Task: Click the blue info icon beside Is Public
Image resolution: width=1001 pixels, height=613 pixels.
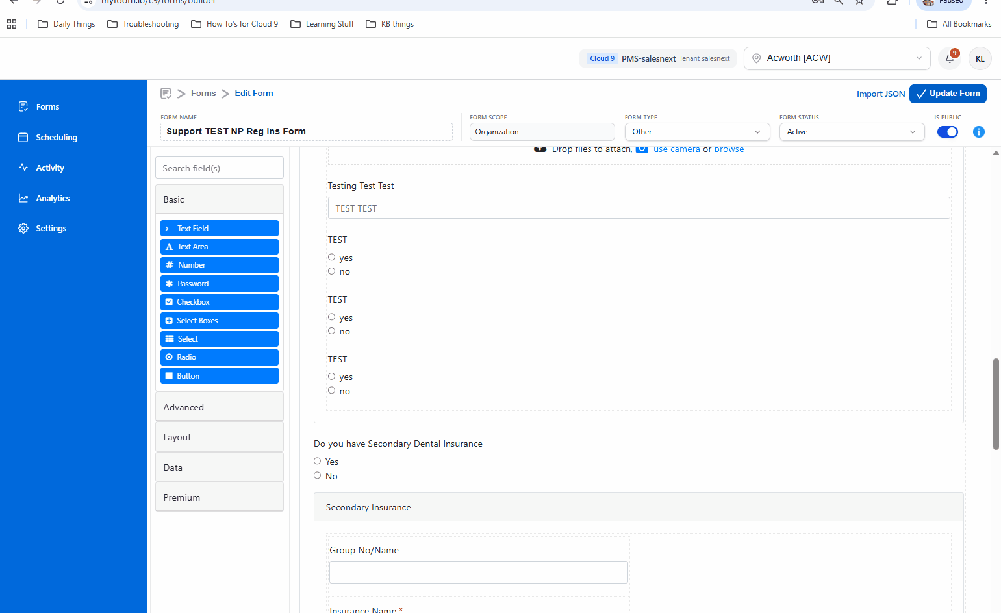Action: point(978,132)
